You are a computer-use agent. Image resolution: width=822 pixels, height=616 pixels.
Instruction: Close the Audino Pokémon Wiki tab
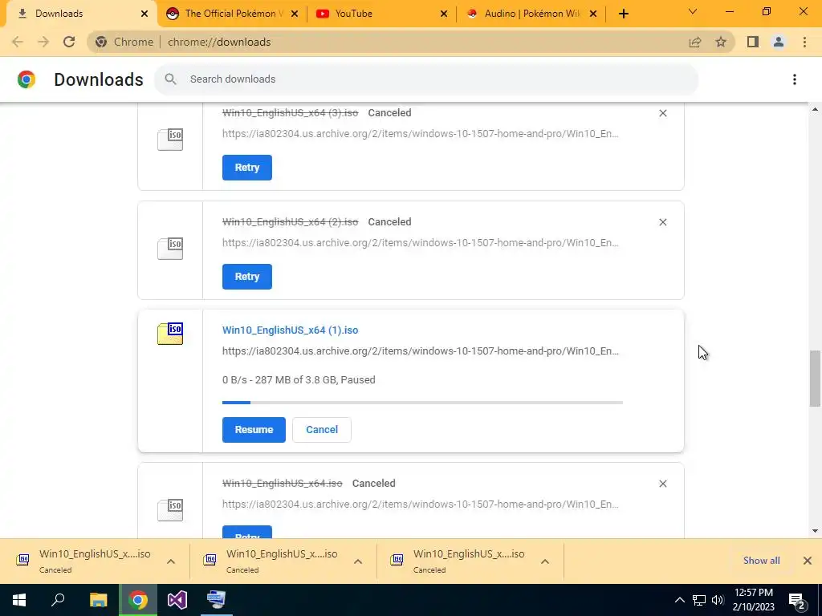pos(593,14)
